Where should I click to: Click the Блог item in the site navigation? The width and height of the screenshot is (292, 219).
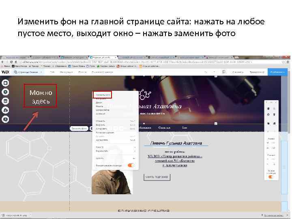point(185,128)
